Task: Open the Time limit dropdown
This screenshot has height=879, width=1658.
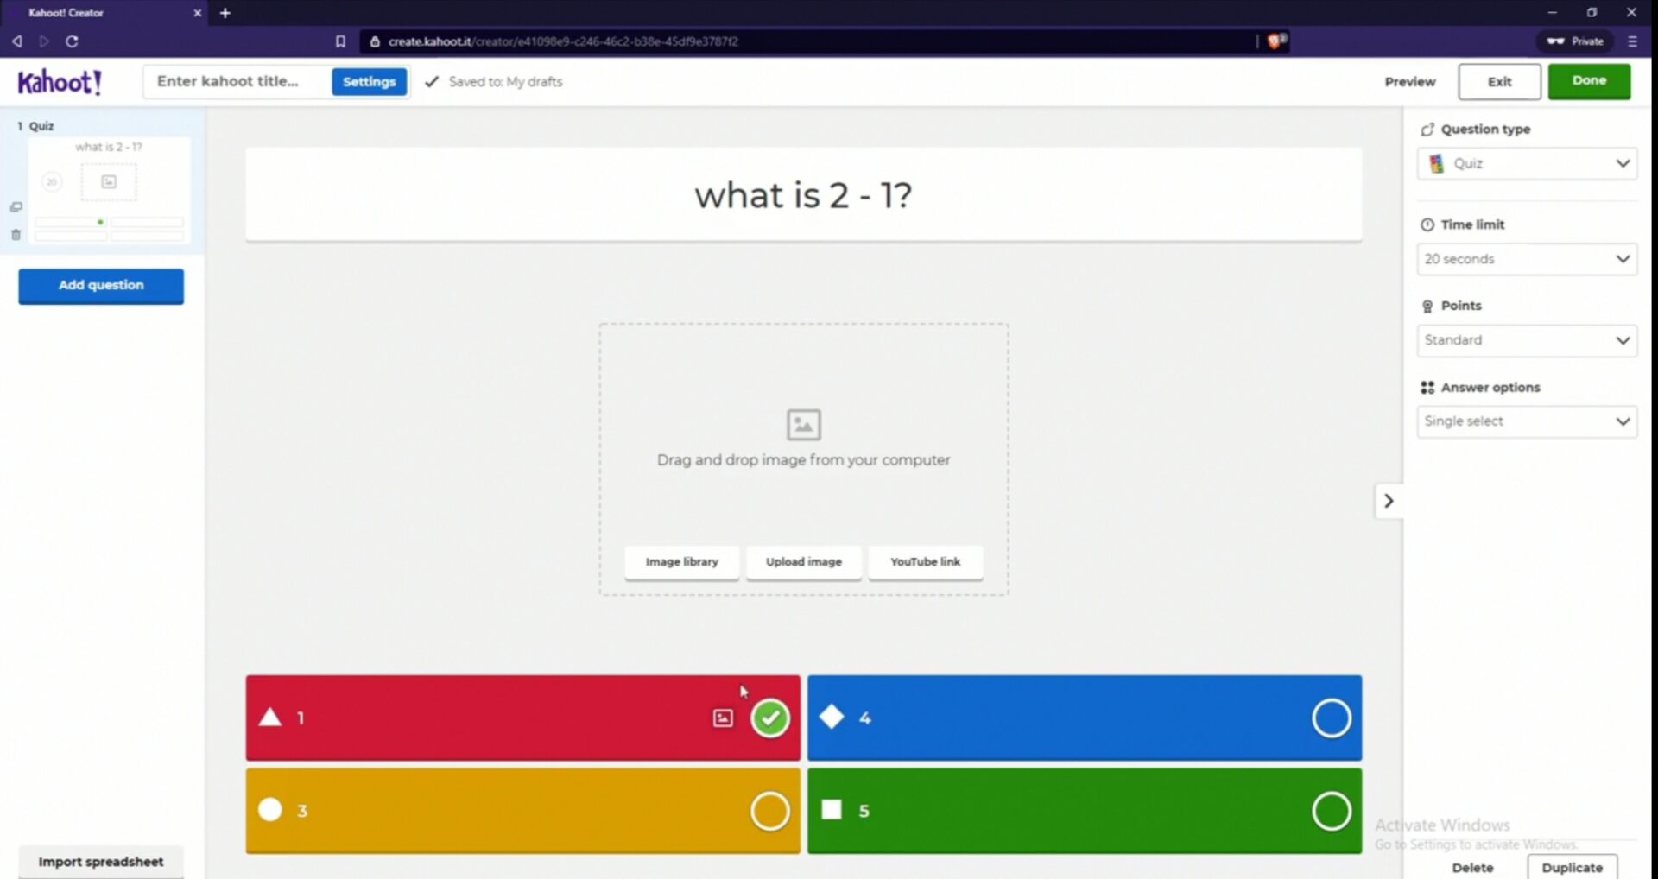Action: tap(1526, 259)
